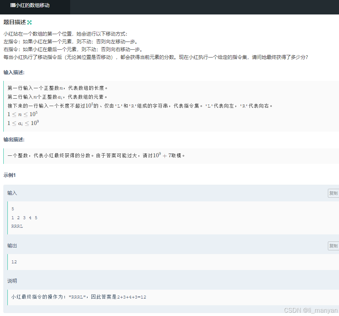This screenshot has height=316, width=339.
Task: Click the sample input first line "5"
Action: click(x=13, y=209)
